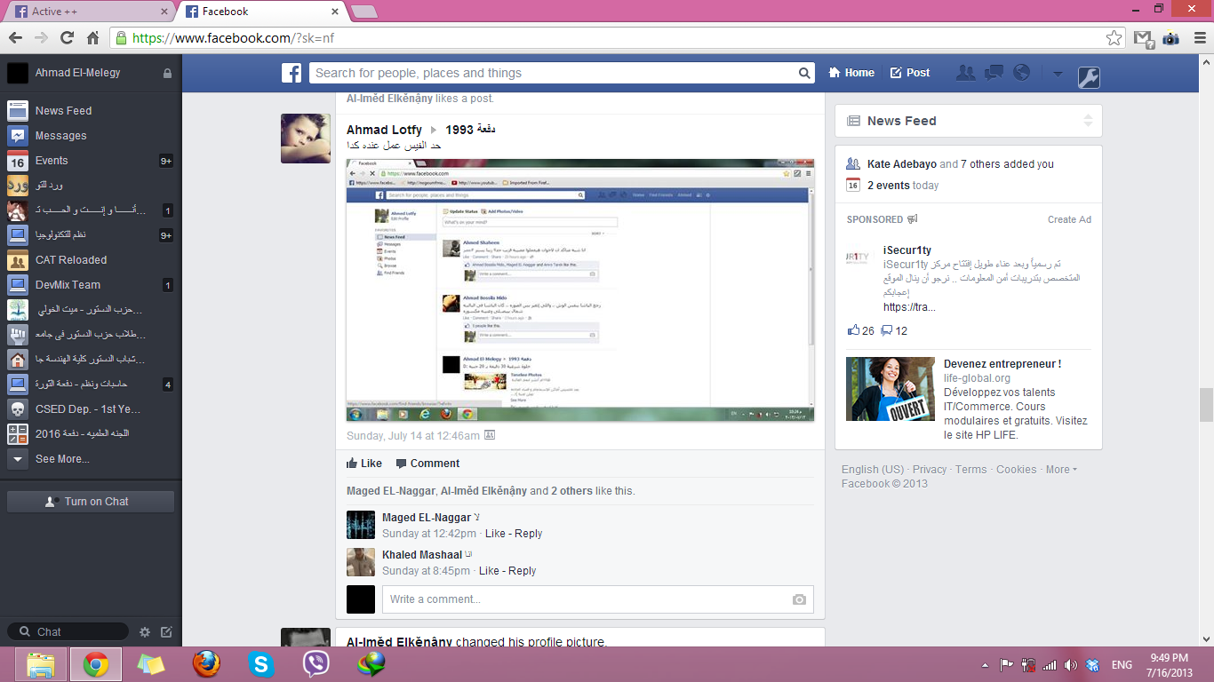Open the compose new message icon beside Chat

pos(166,632)
